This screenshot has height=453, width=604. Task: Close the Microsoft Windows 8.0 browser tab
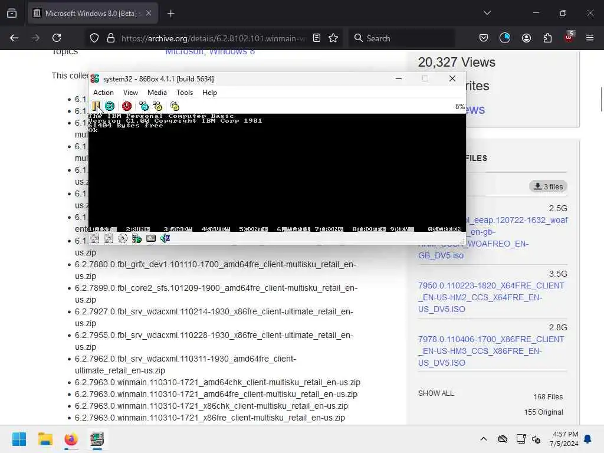(149, 14)
